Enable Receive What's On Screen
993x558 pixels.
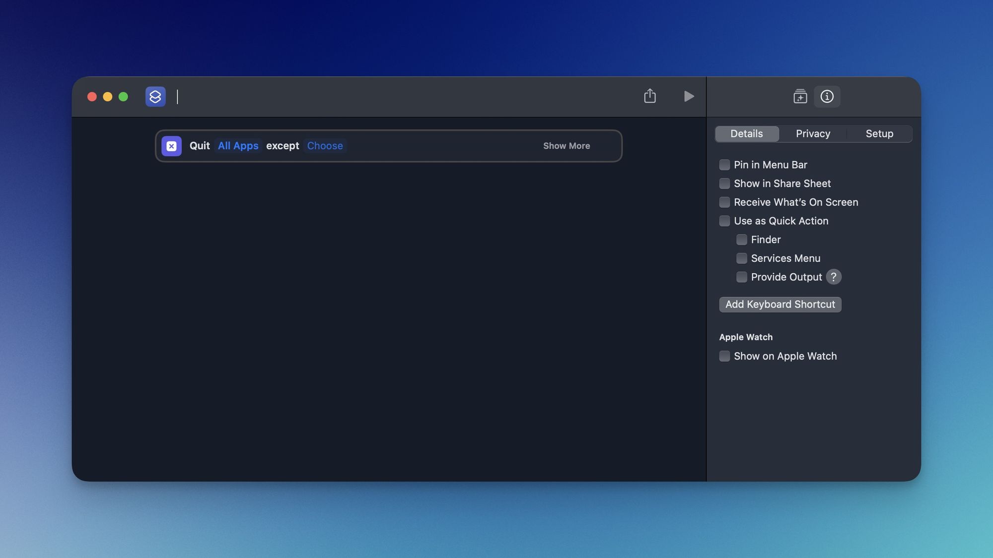pyautogui.click(x=724, y=202)
